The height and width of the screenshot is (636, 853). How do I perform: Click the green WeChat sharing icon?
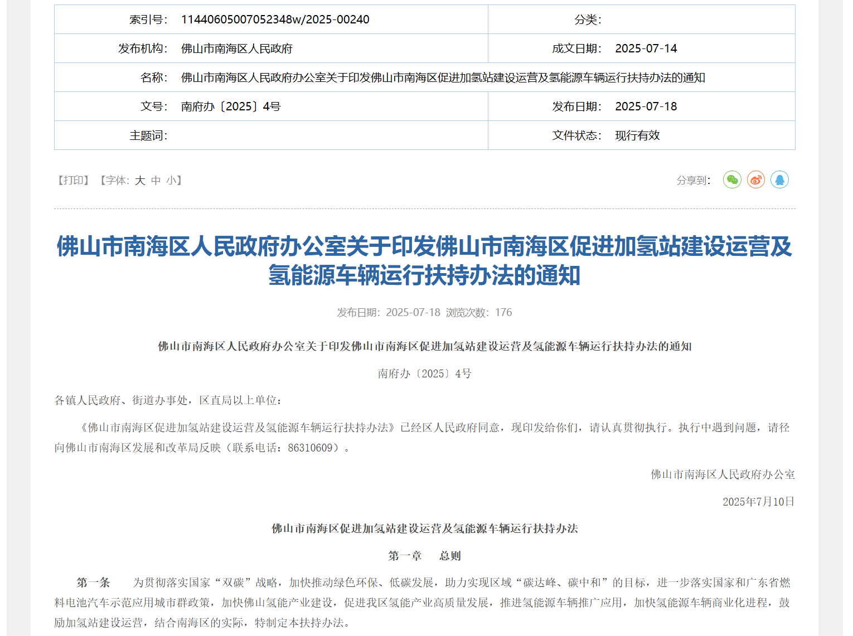(732, 179)
